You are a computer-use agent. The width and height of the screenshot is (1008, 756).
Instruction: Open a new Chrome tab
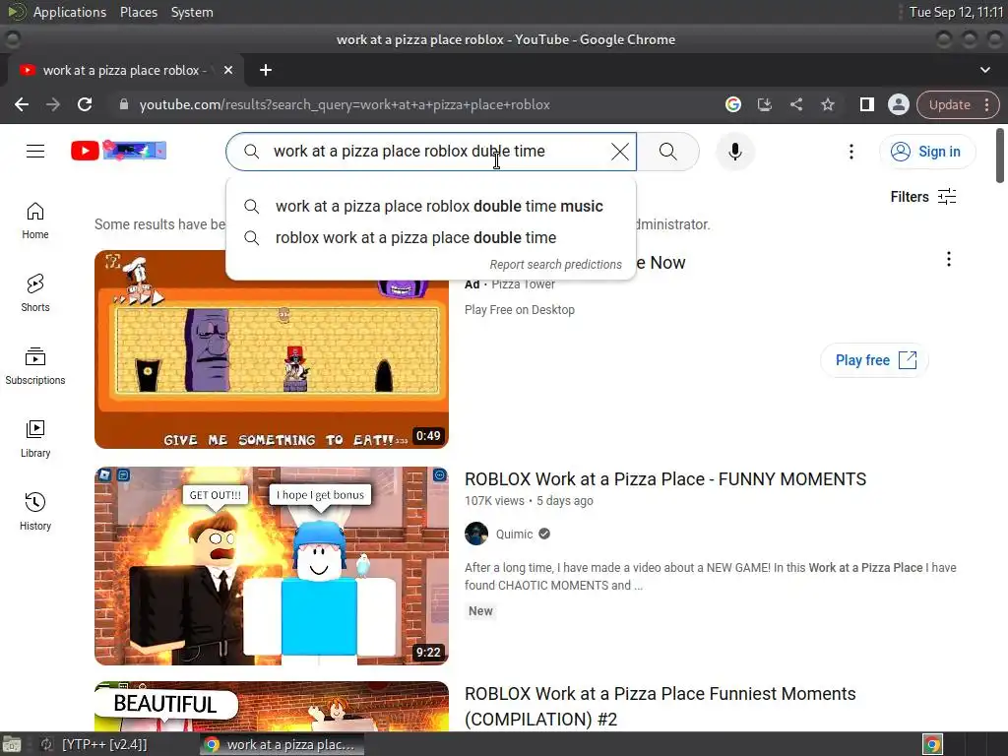tap(266, 70)
